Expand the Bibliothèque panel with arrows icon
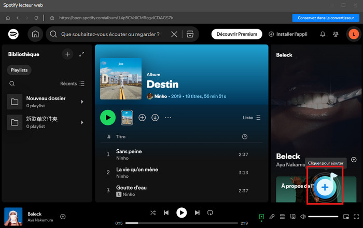363x228 pixels. [x=82, y=54]
